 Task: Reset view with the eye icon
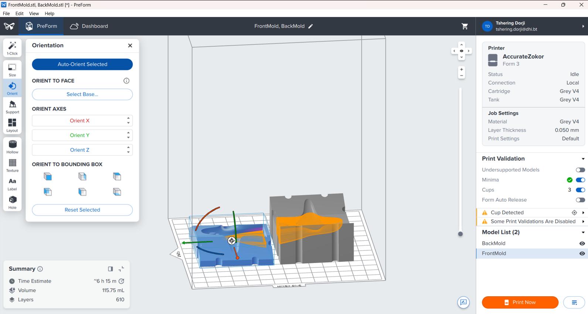(x=461, y=51)
